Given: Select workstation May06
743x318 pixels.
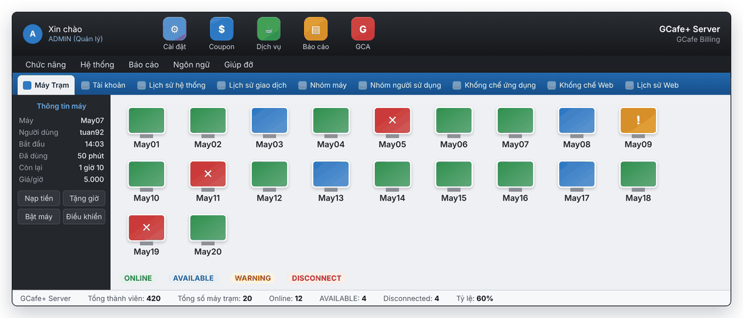Looking at the screenshot, I should [x=454, y=128].
